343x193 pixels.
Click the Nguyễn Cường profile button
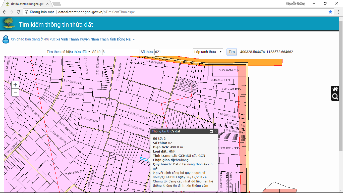pos(296,4)
